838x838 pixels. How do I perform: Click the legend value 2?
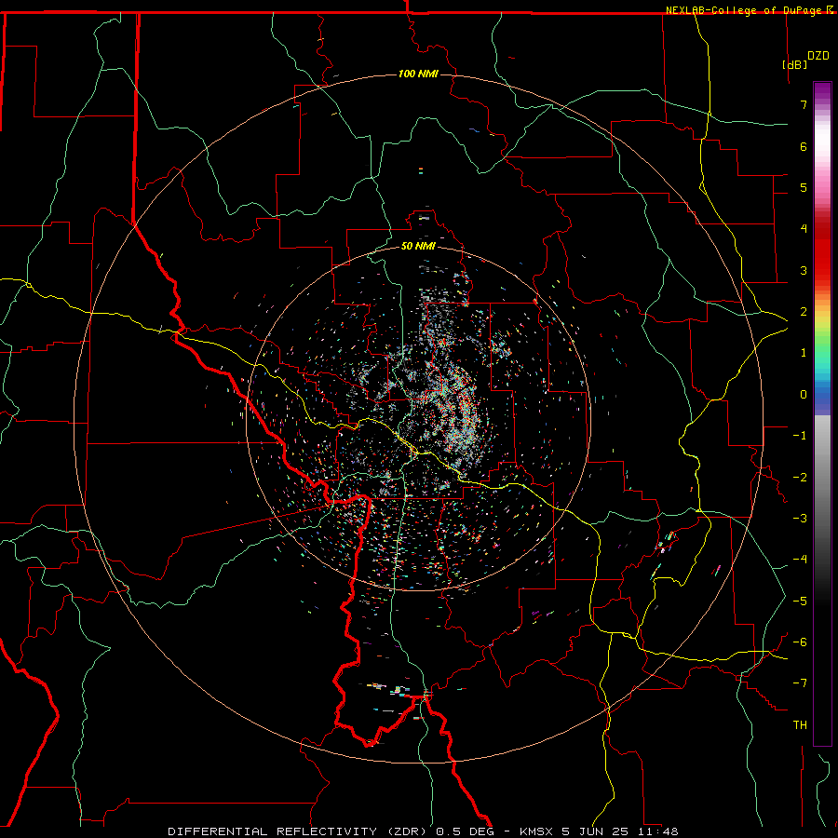804,312
